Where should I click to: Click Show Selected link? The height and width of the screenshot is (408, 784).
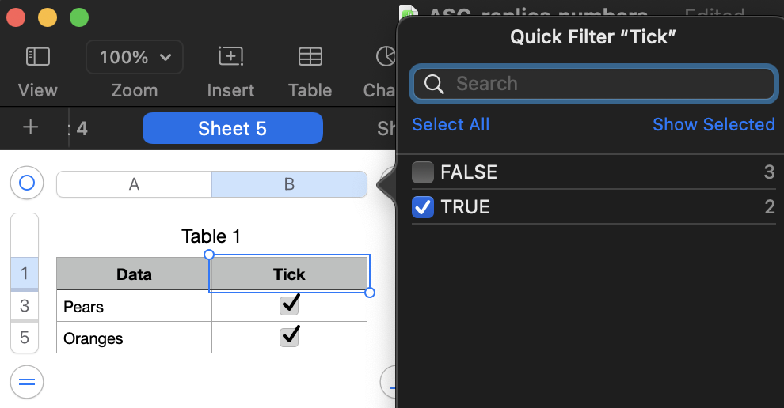(x=713, y=125)
